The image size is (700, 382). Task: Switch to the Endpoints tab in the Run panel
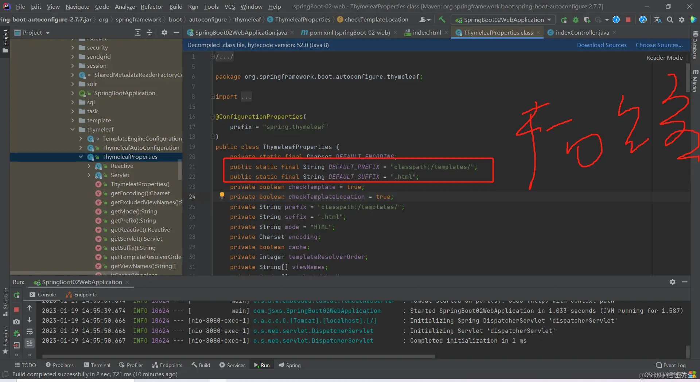pyautogui.click(x=81, y=295)
